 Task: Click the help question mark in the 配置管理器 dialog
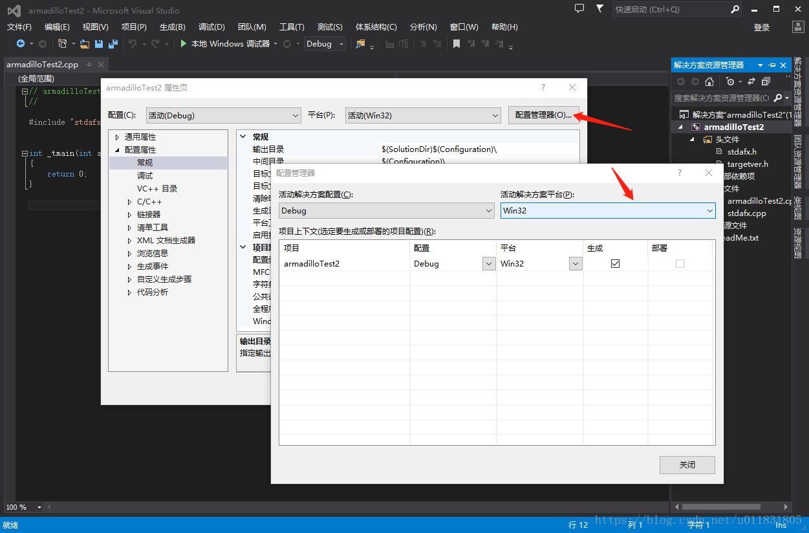coord(680,173)
